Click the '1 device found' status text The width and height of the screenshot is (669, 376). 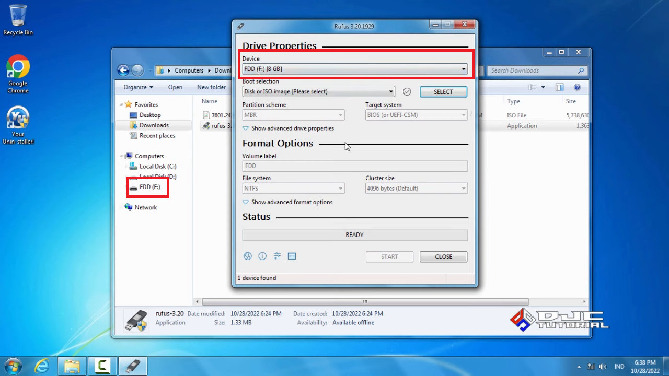257,278
